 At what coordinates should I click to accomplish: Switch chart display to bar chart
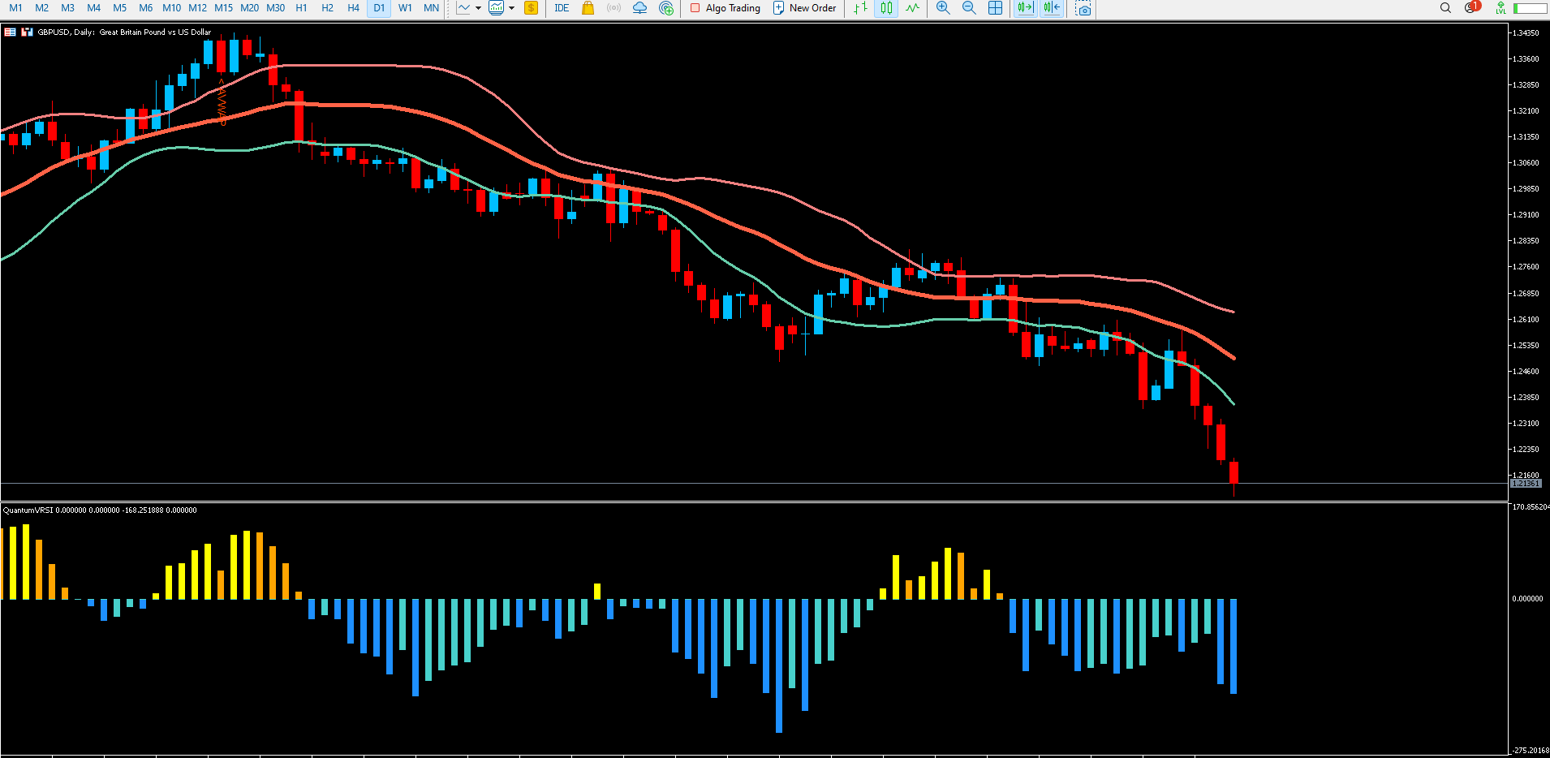860,8
